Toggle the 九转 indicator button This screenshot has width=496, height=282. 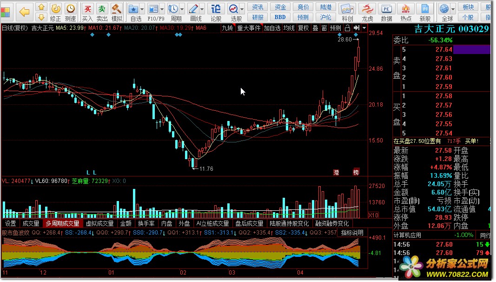pos(228,28)
